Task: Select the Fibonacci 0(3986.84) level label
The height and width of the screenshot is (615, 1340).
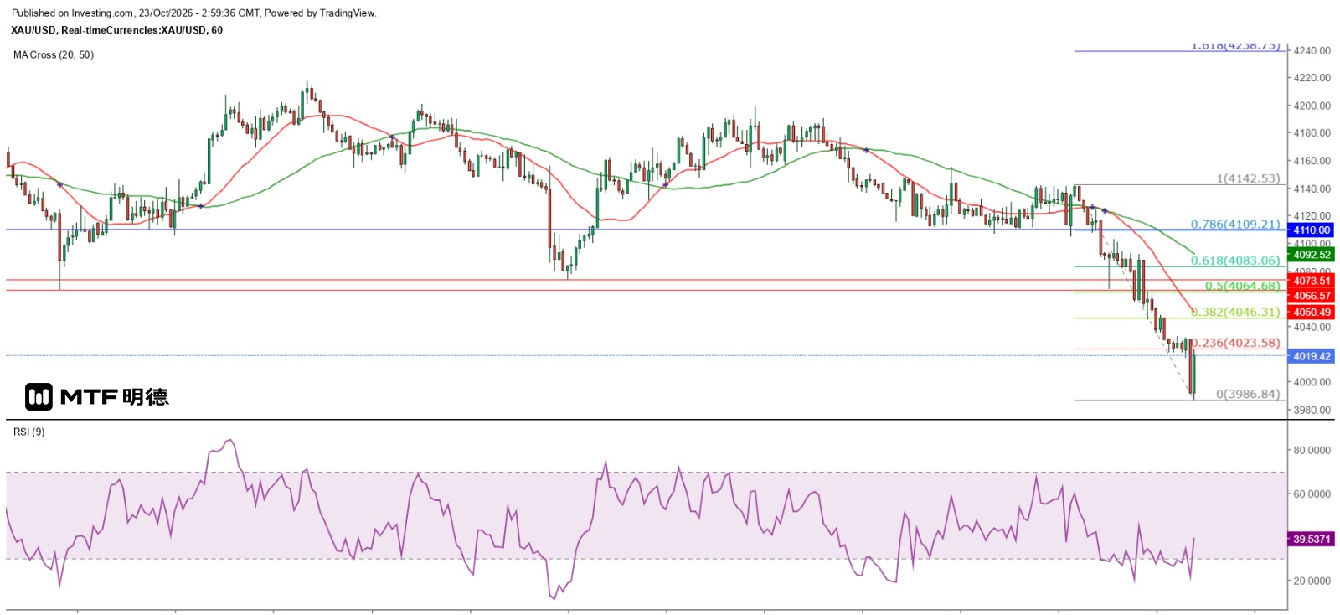Action: (1248, 394)
